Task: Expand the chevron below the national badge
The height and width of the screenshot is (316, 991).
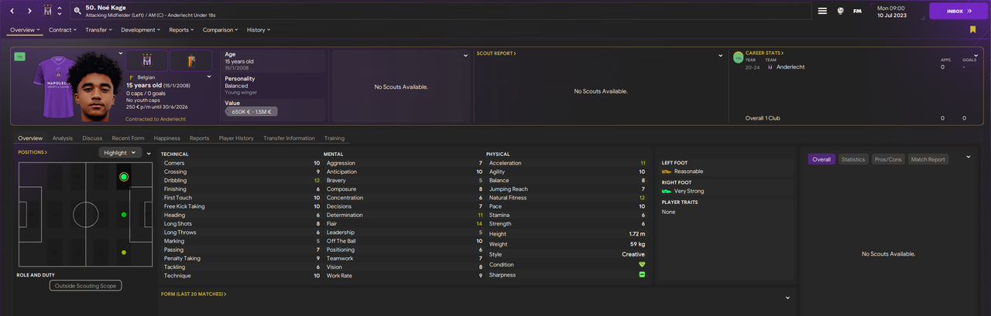Action: [x=209, y=76]
